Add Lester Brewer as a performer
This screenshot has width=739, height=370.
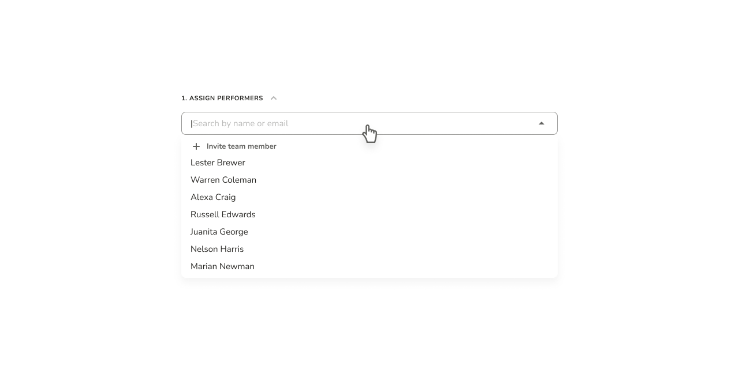click(369, 163)
